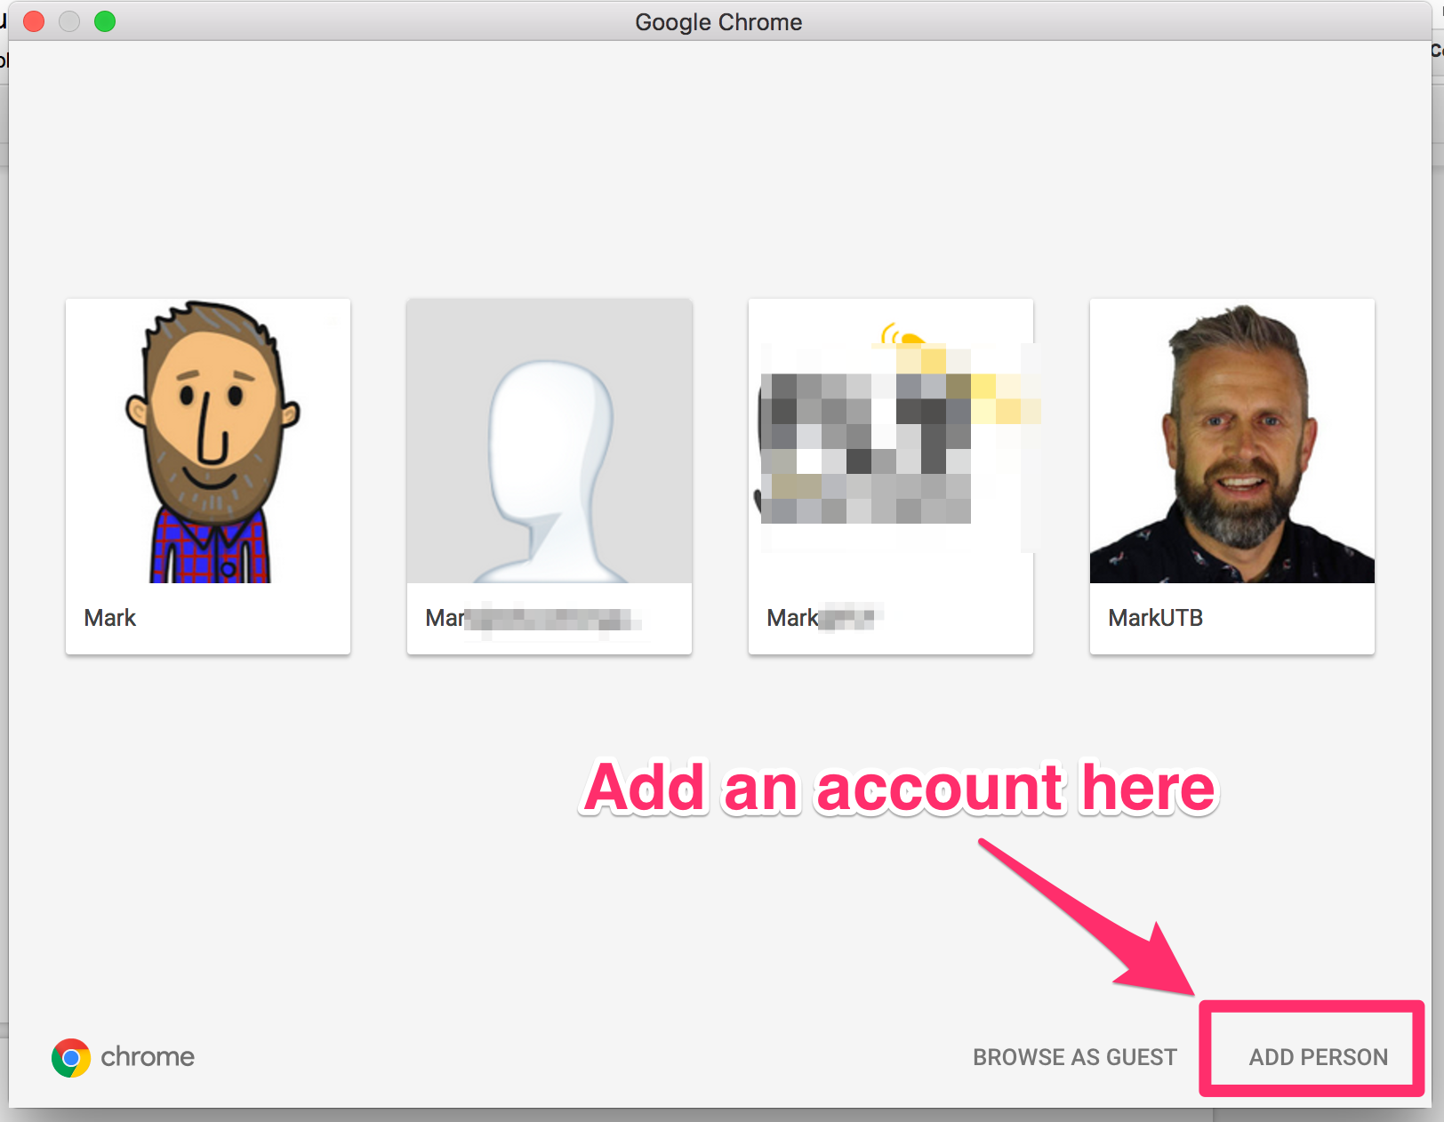Open the profile with the default mannequin avatar
Viewport: 1444px width, 1122px height.
coord(550,477)
